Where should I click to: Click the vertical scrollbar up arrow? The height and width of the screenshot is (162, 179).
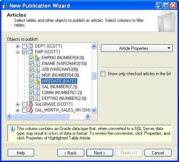point(94,46)
